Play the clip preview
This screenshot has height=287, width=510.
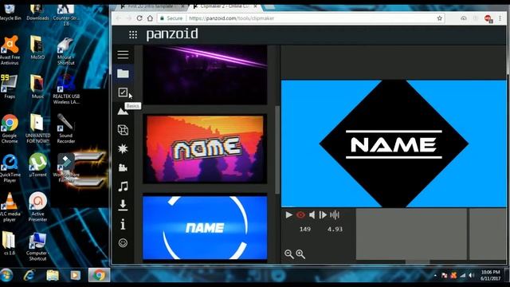(x=288, y=214)
